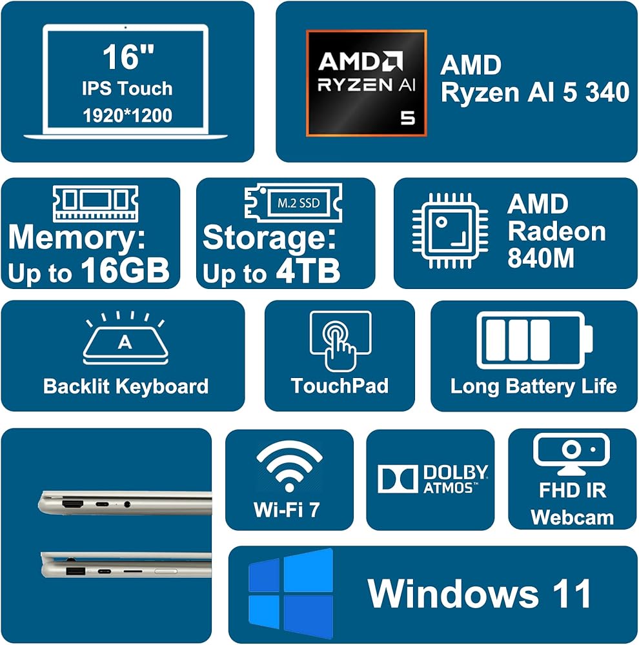Click the Long Battery Life label

click(x=534, y=386)
